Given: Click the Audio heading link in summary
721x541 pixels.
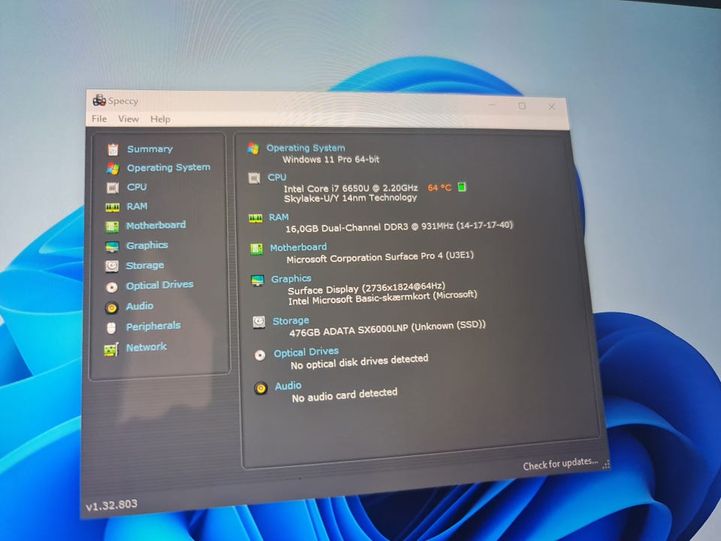Looking at the screenshot, I should coord(288,385).
